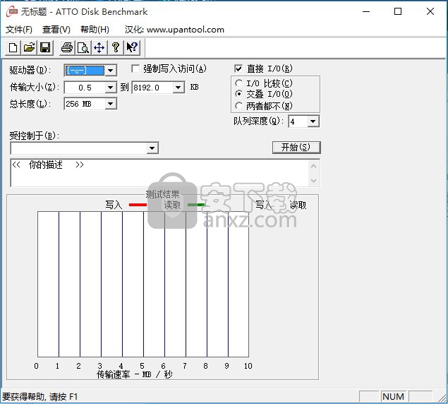Expand the 0.5 transfer size dropdown

point(110,88)
